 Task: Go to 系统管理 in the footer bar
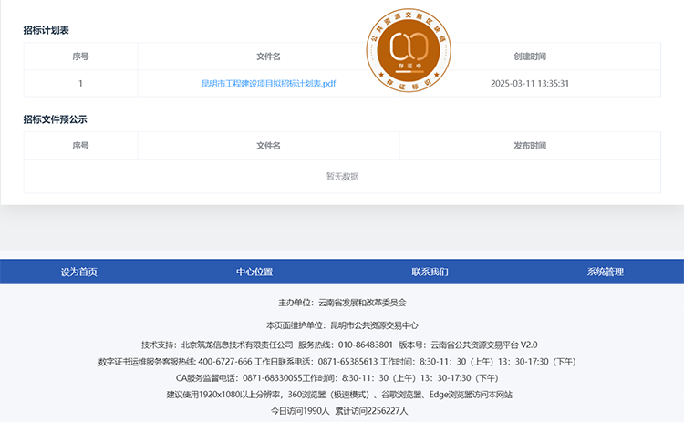click(605, 272)
